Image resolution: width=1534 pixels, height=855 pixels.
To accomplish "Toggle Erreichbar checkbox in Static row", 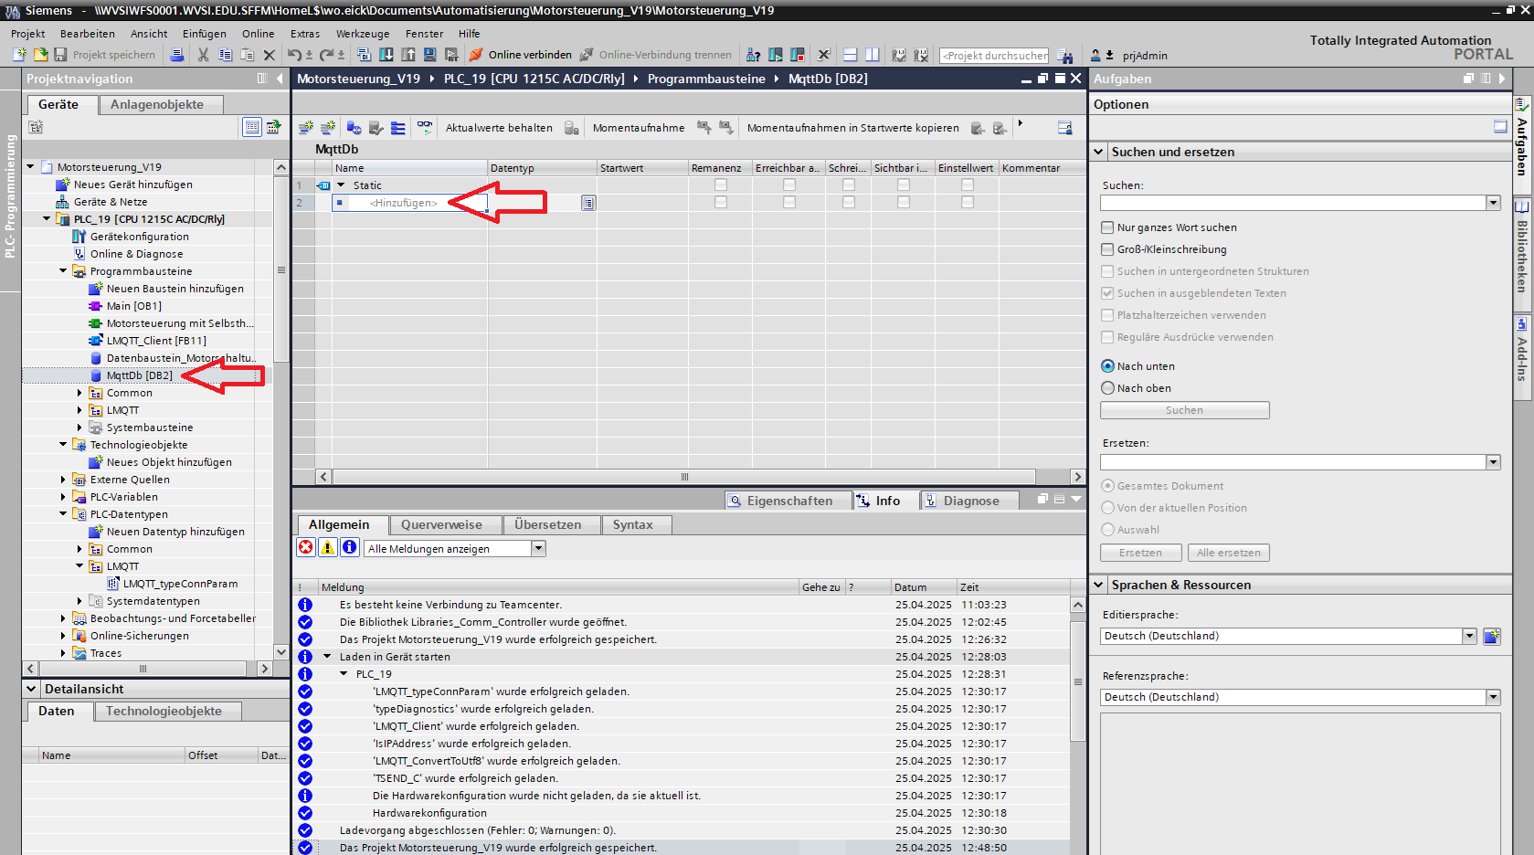I will [x=789, y=185].
